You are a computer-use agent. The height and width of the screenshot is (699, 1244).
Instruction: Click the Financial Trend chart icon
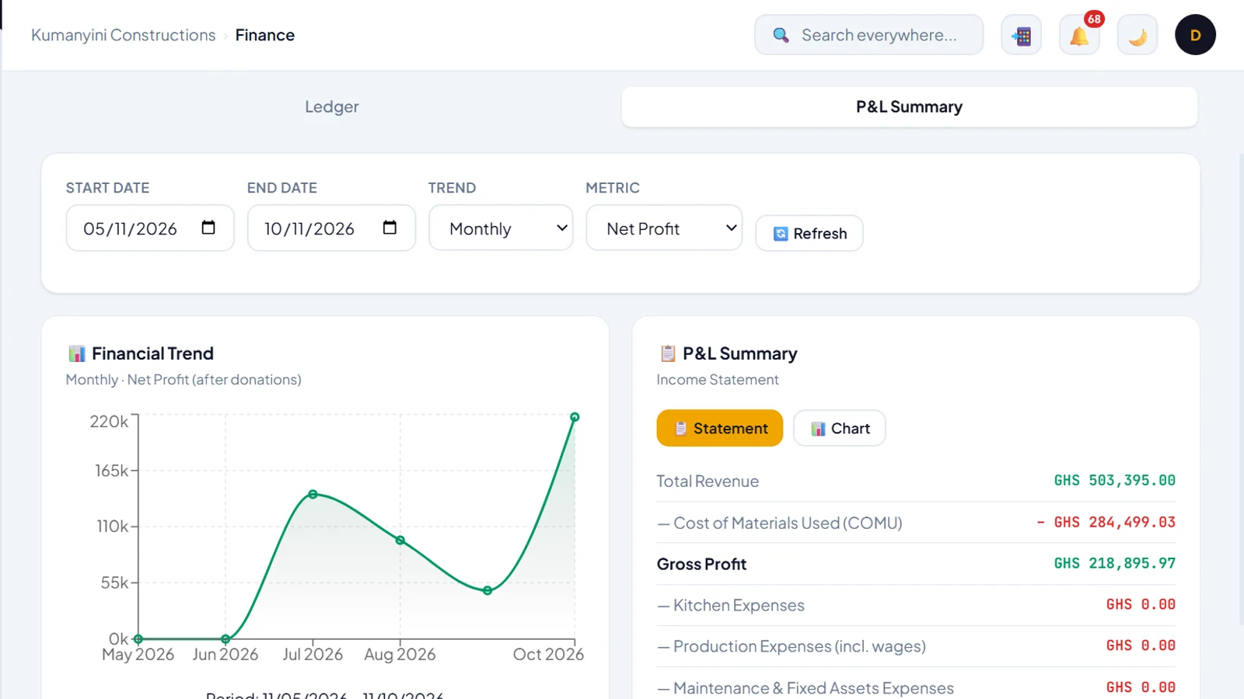[77, 353]
